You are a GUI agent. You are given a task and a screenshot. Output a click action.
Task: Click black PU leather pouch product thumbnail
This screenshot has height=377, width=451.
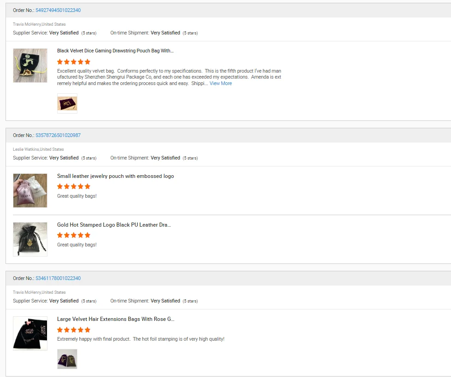click(30, 239)
